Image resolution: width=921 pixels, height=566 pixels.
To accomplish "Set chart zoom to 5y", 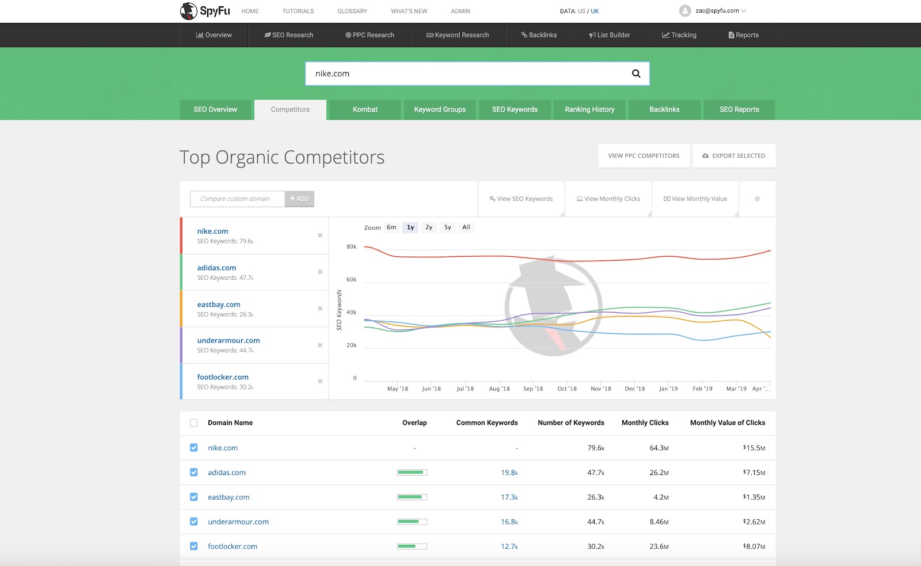I will pos(448,227).
